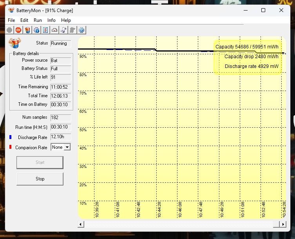The height and width of the screenshot is (239, 295).
Task: Click the Capacity 54686 / 59951 mWh text
Action: pyautogui.click(x=247, y=47)
